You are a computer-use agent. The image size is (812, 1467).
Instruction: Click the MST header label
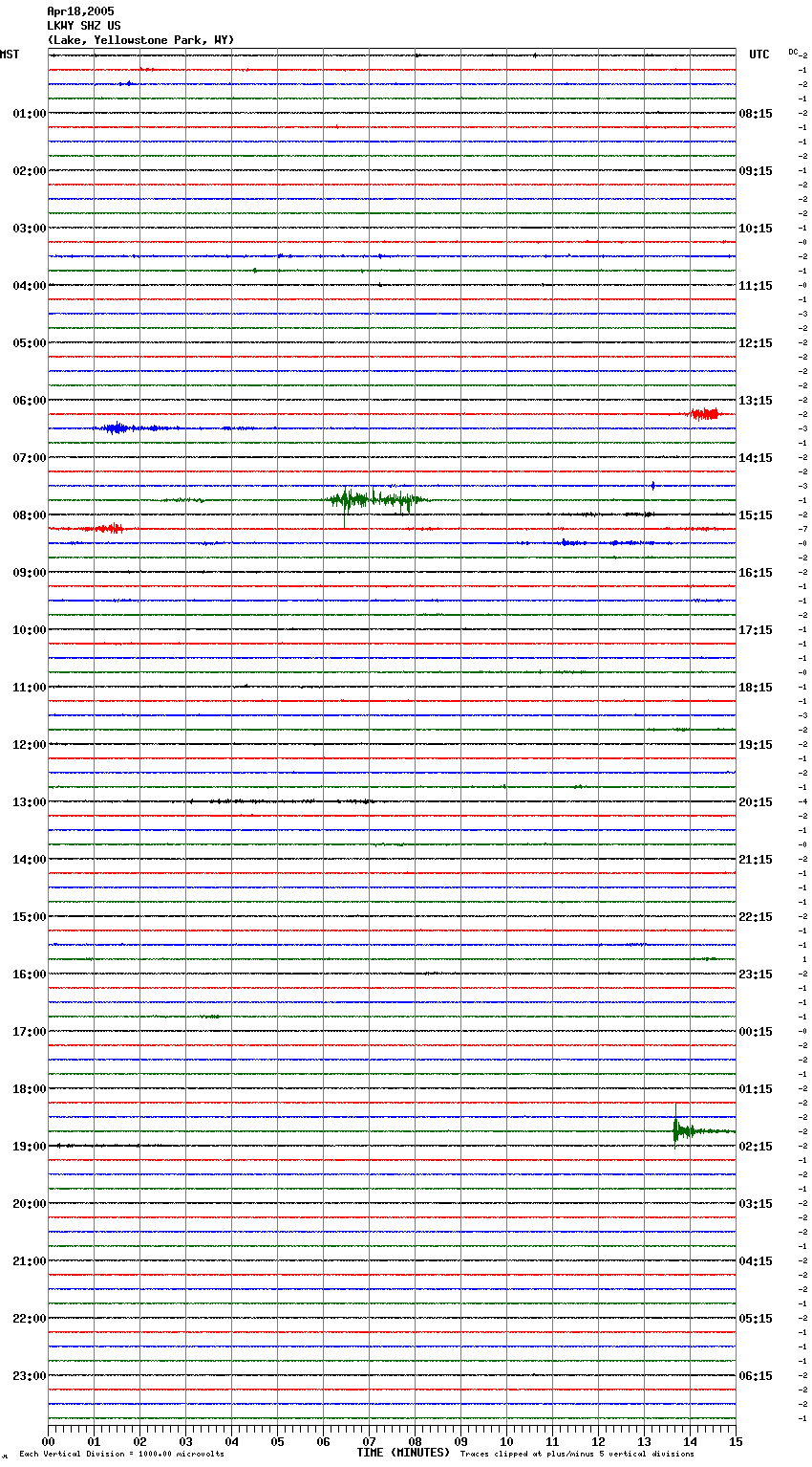point(10,55)
